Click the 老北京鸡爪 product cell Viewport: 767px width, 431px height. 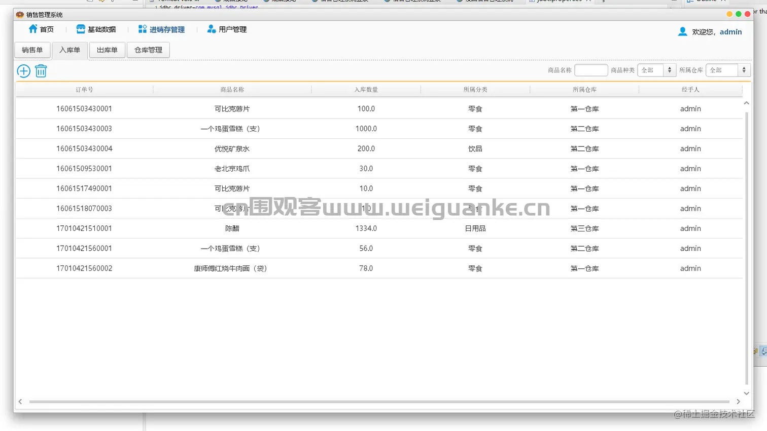coord(232,169)
